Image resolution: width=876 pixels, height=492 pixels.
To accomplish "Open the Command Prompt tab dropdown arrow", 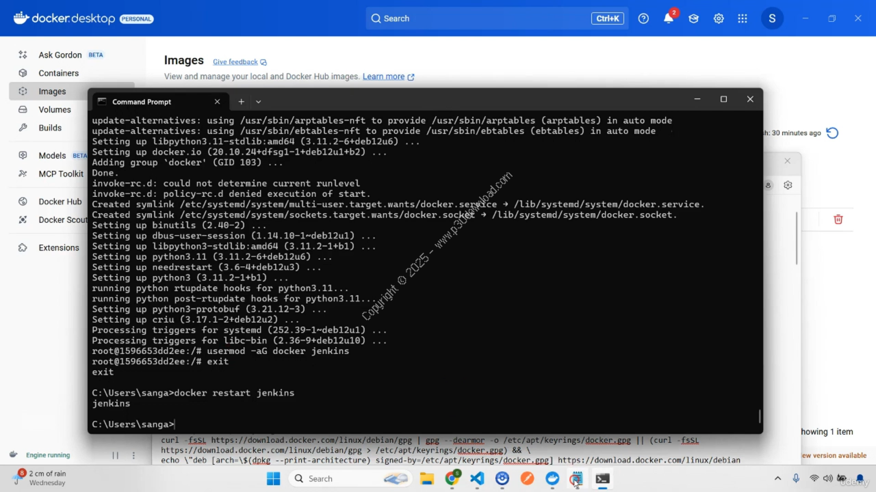I will [x=258, y=102].
